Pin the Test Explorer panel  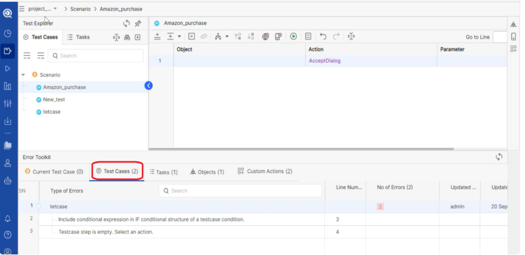click(138, 24)
